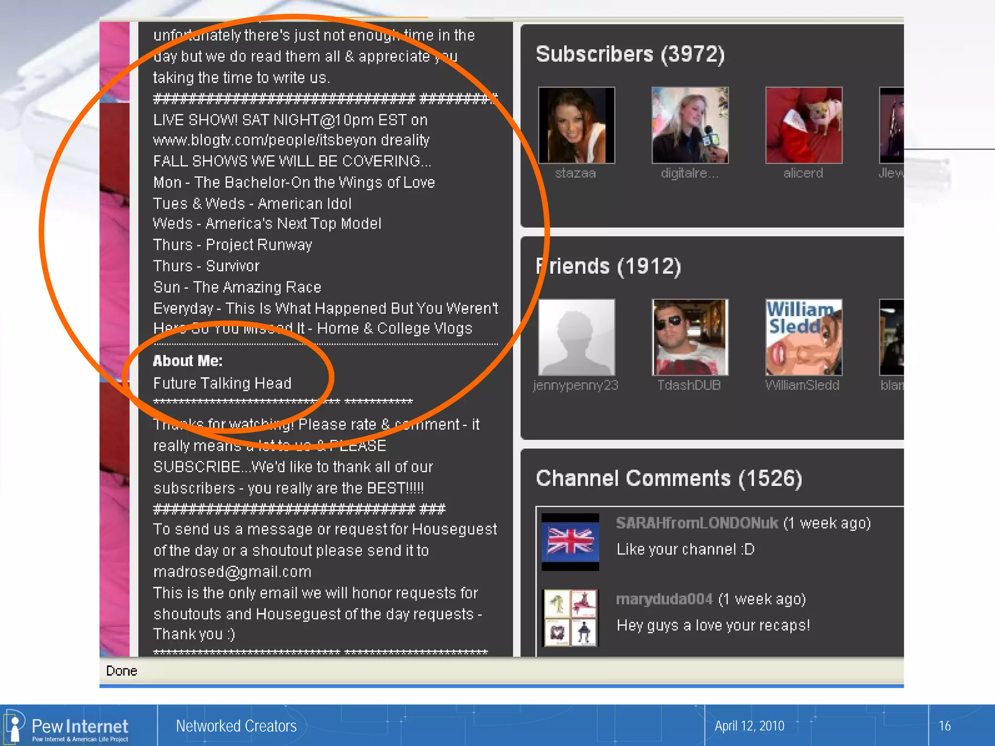The image size is (995, 746).
Task: Open maryduda004 username link
Action: (x=664, y=599)
